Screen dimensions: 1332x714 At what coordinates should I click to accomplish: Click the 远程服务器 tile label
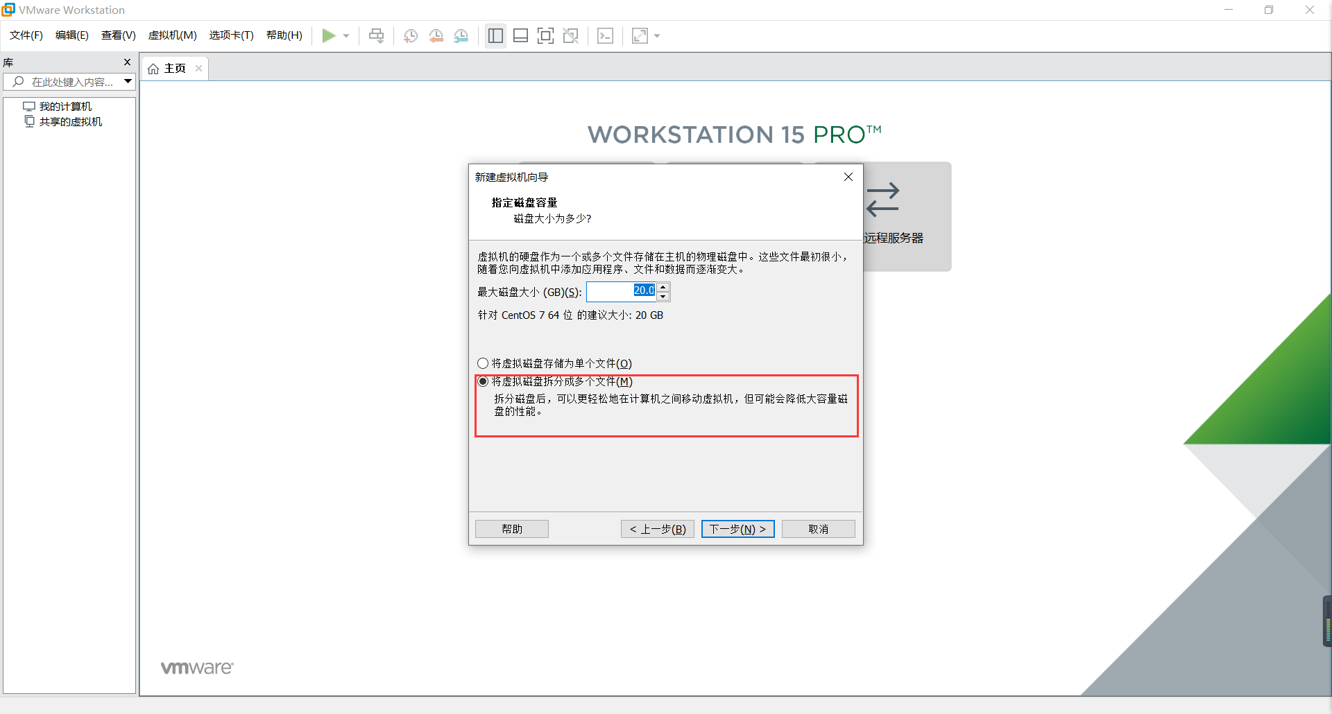click(894, 238)
